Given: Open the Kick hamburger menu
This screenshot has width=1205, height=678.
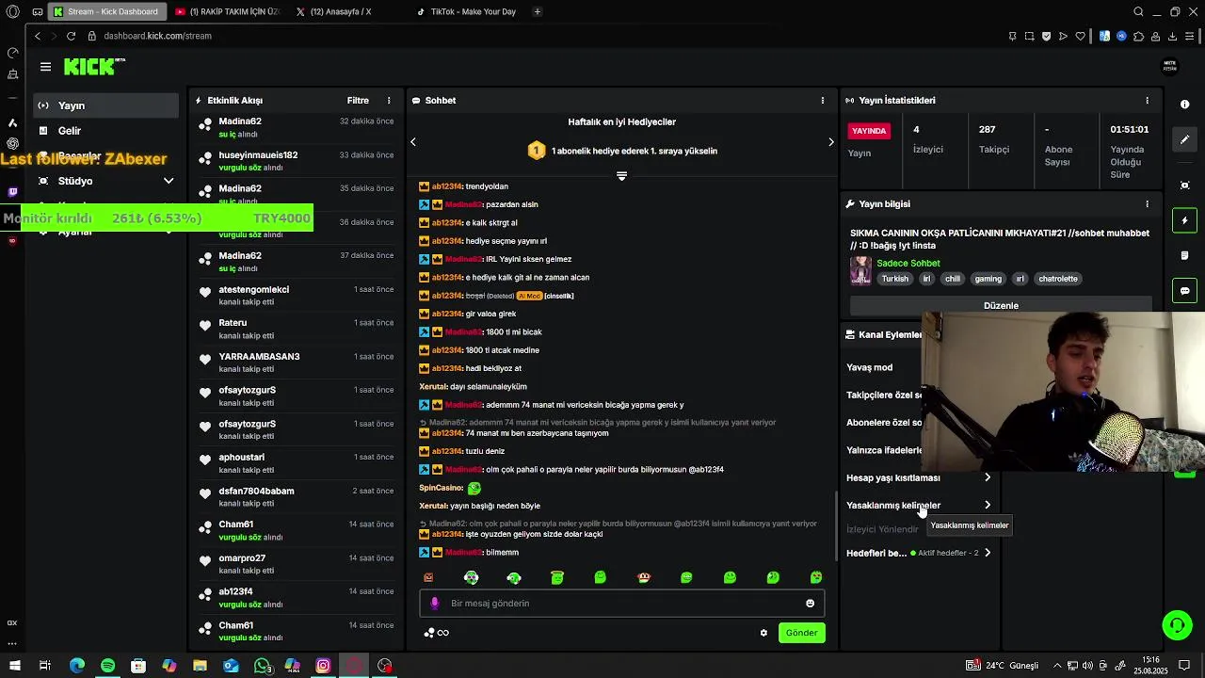Looking at the screenshot, I should (x=45, y=67).
